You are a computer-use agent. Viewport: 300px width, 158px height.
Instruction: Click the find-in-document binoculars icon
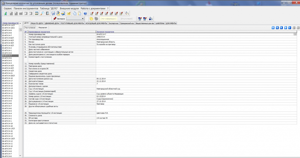pyautogui.click(x=47, y=13)
